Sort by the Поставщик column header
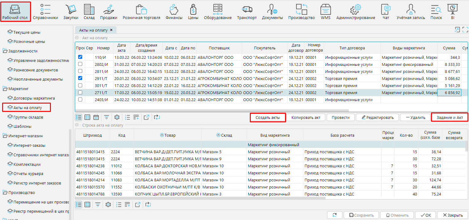Screen dimensions: 469x220 219,48
